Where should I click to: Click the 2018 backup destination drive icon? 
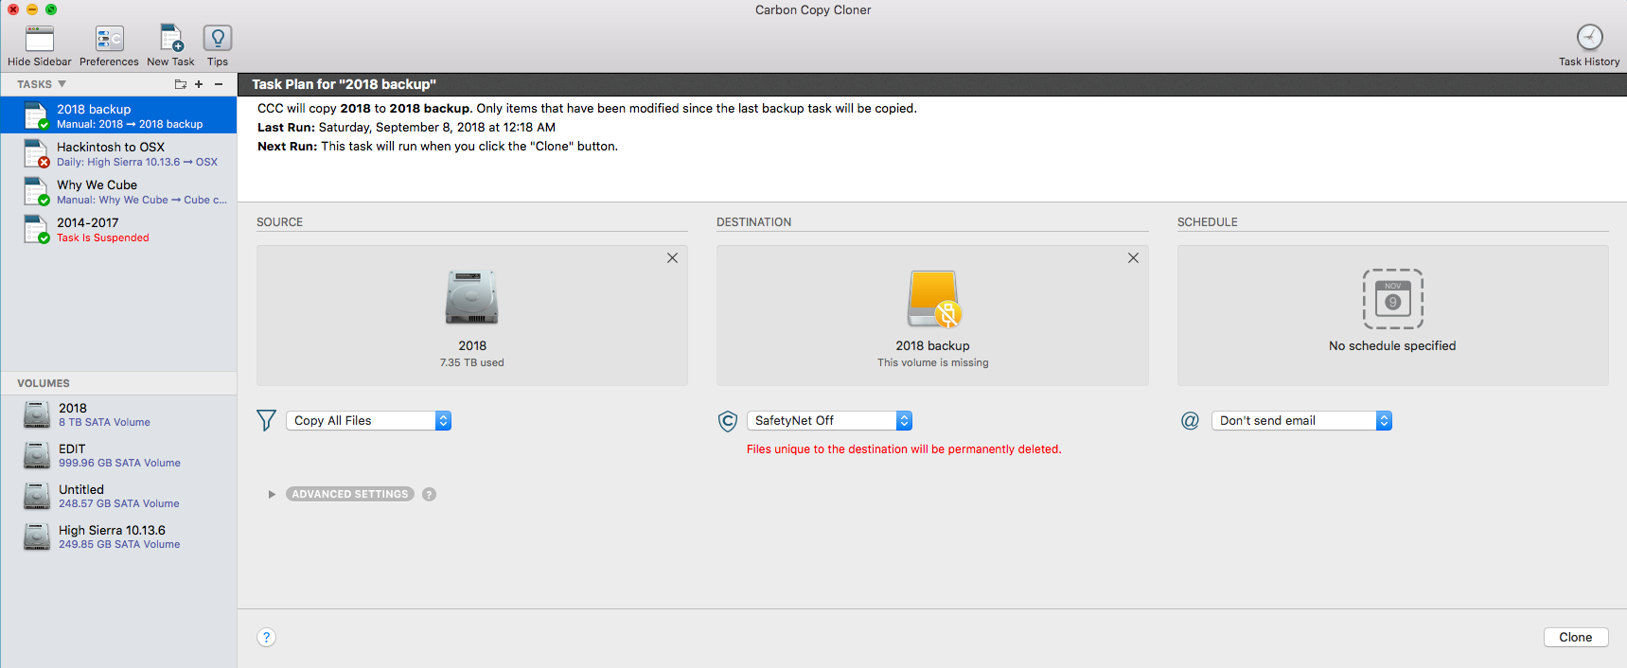pos(933,299)
